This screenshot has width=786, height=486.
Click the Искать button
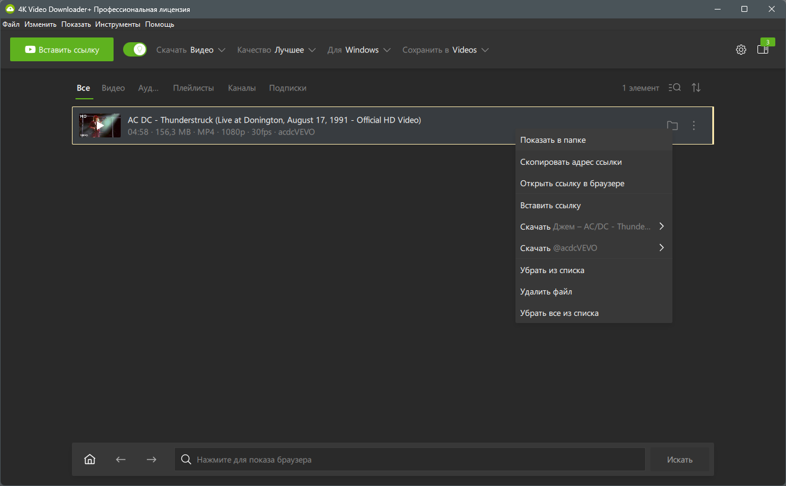680,459
